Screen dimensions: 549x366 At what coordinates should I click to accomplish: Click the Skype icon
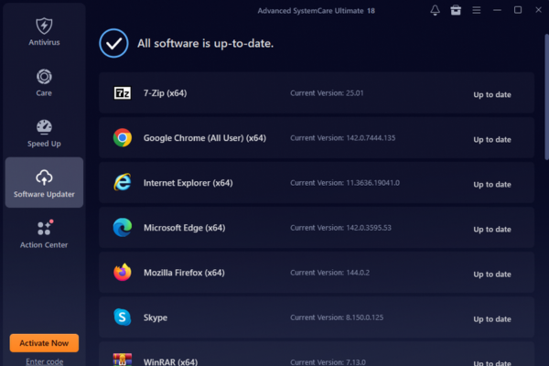123,317
